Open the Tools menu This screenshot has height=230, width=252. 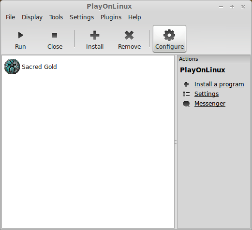pos(56,17)
